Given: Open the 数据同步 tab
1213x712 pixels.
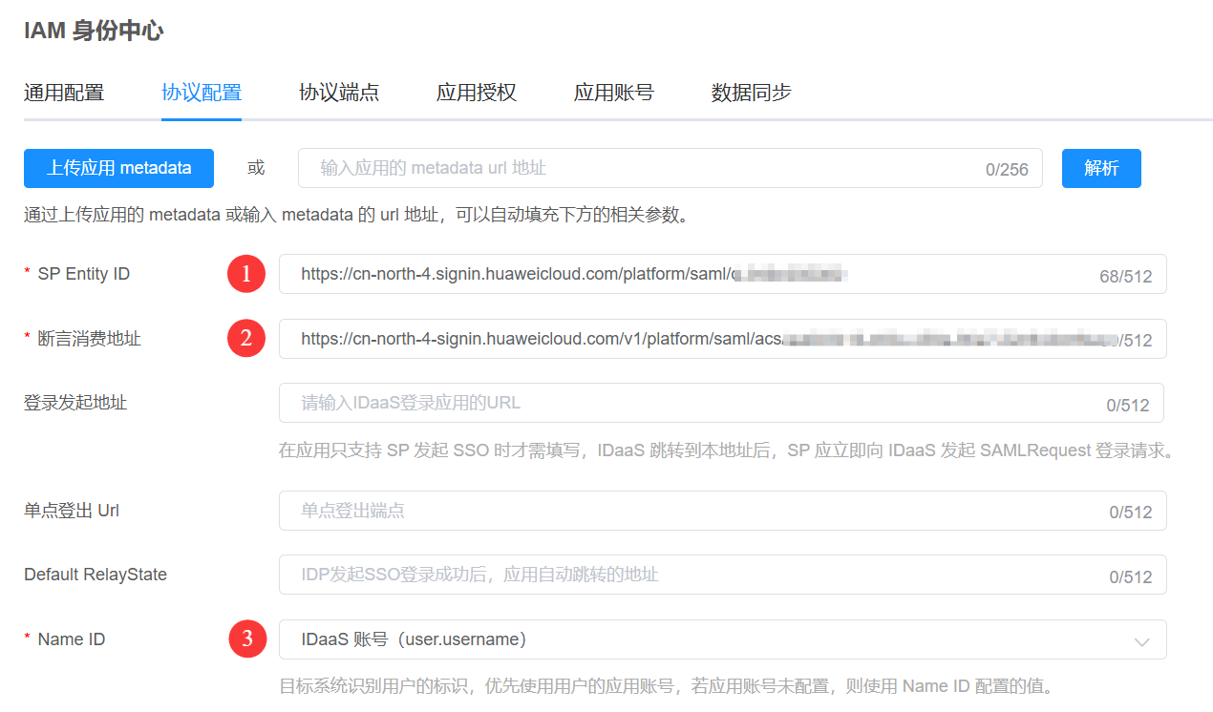Looking at the screenshot, I should [x=752, y=93].
